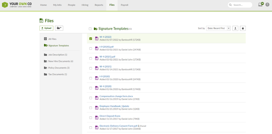Open the Compensation change form.docx link

pos(116,96)
